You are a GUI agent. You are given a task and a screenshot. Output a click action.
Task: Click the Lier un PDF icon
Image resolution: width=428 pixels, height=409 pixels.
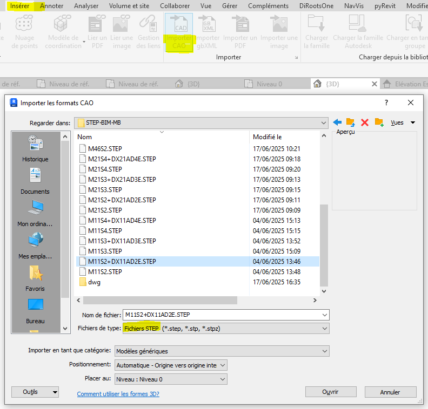[98, 31]
